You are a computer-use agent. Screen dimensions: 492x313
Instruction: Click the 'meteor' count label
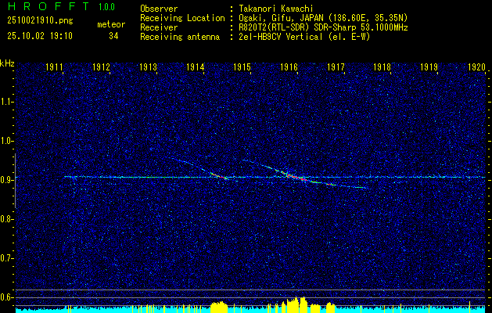click(111, 24)
